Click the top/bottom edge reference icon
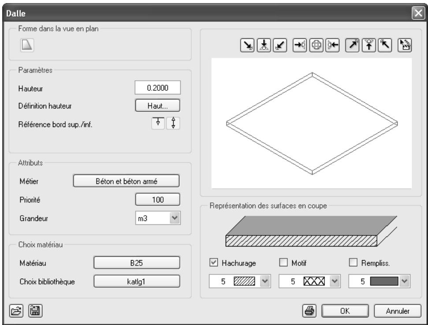 [173, 123]
